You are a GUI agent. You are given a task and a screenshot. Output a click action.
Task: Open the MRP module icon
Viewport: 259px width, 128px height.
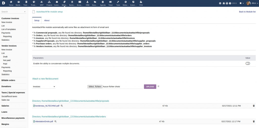coord(42,2)
